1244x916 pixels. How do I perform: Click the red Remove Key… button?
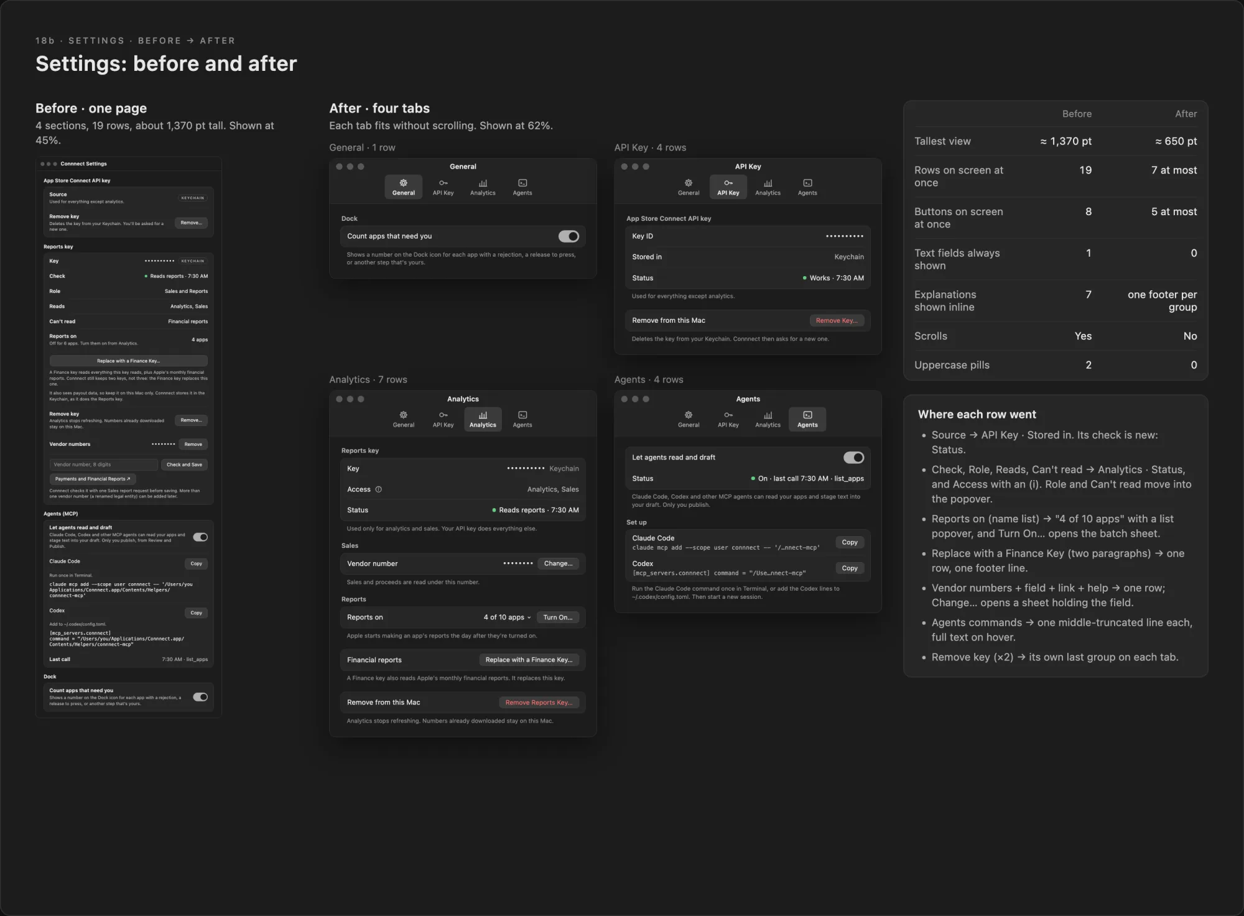click(x=837, y=320)
